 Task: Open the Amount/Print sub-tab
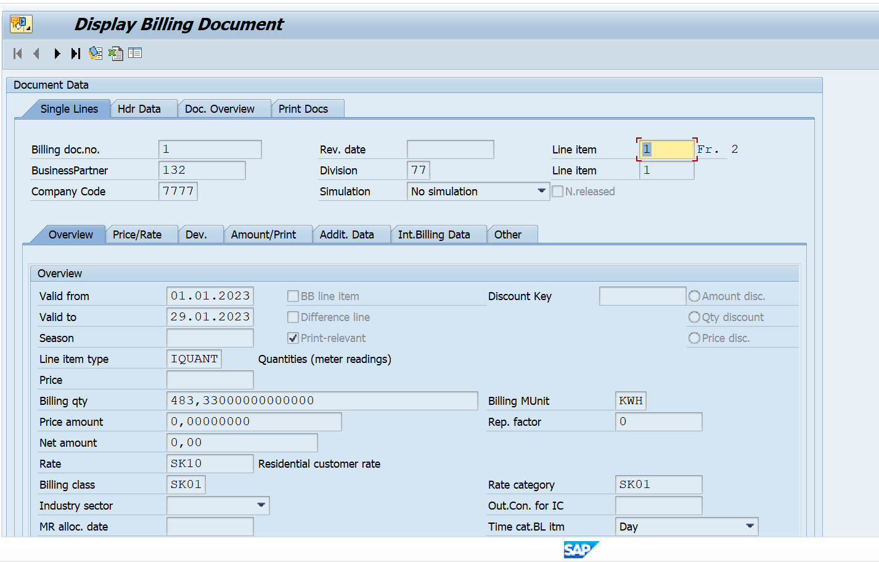tap(263, 235)
